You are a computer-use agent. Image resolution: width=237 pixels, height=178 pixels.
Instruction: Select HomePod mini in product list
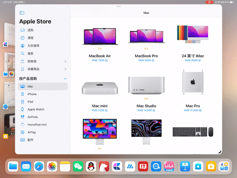click(x=43, y=125)
